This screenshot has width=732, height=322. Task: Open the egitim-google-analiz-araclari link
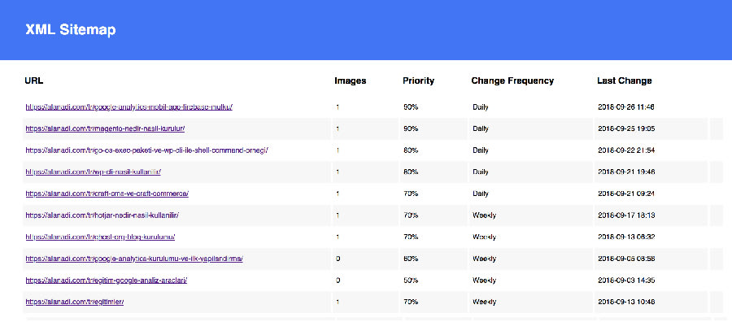point(107,280)
